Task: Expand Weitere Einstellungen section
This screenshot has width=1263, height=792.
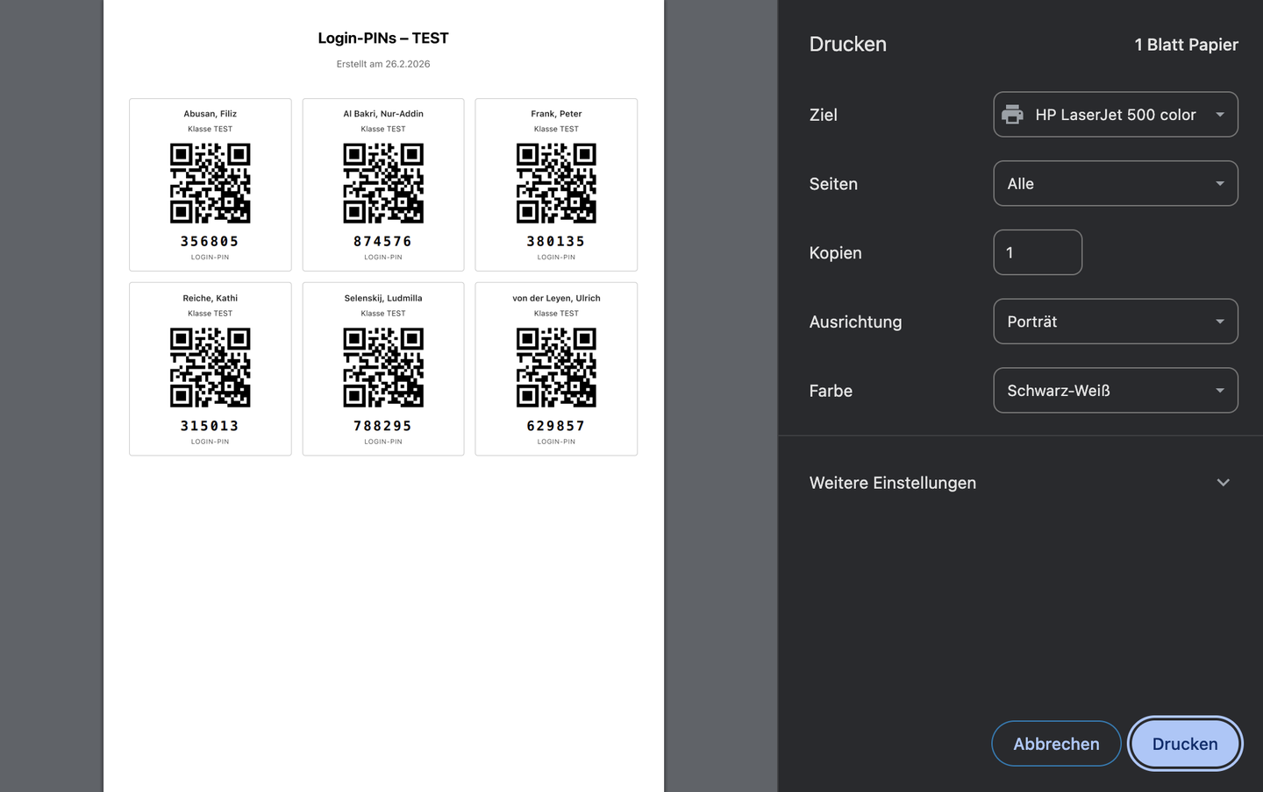Action: 1020,483
